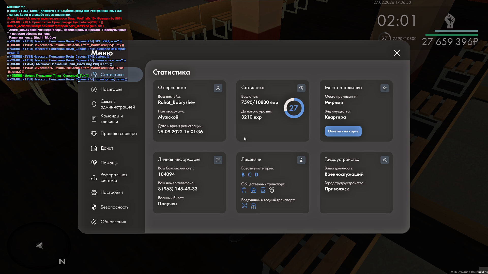Screen dimensions: 488x274
Task: Click the ship license icon
Action: (253, 206)
